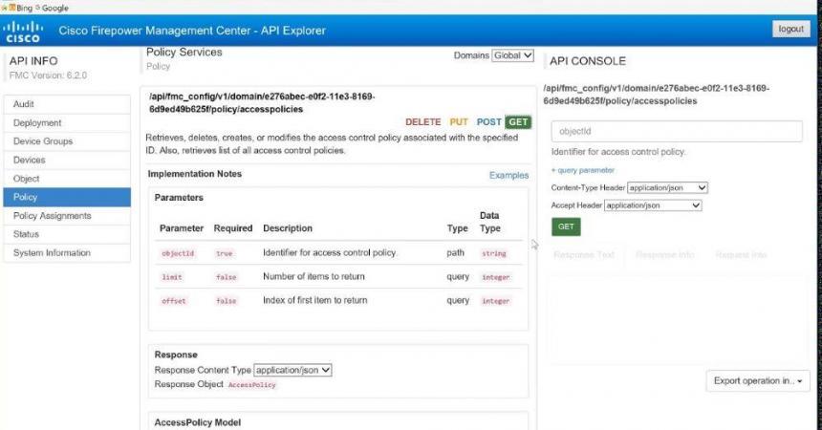Image resolution: width=822 pixels, height=430 pixels.
Task: Click the 'Policy Services' heading
Action: [x=184, y=52]
